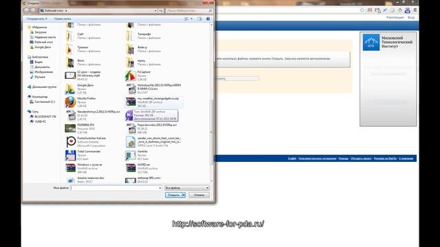Select Сеть in the navigation pane
The height and width of the screenshot is (247, 440).
[33, 111]
